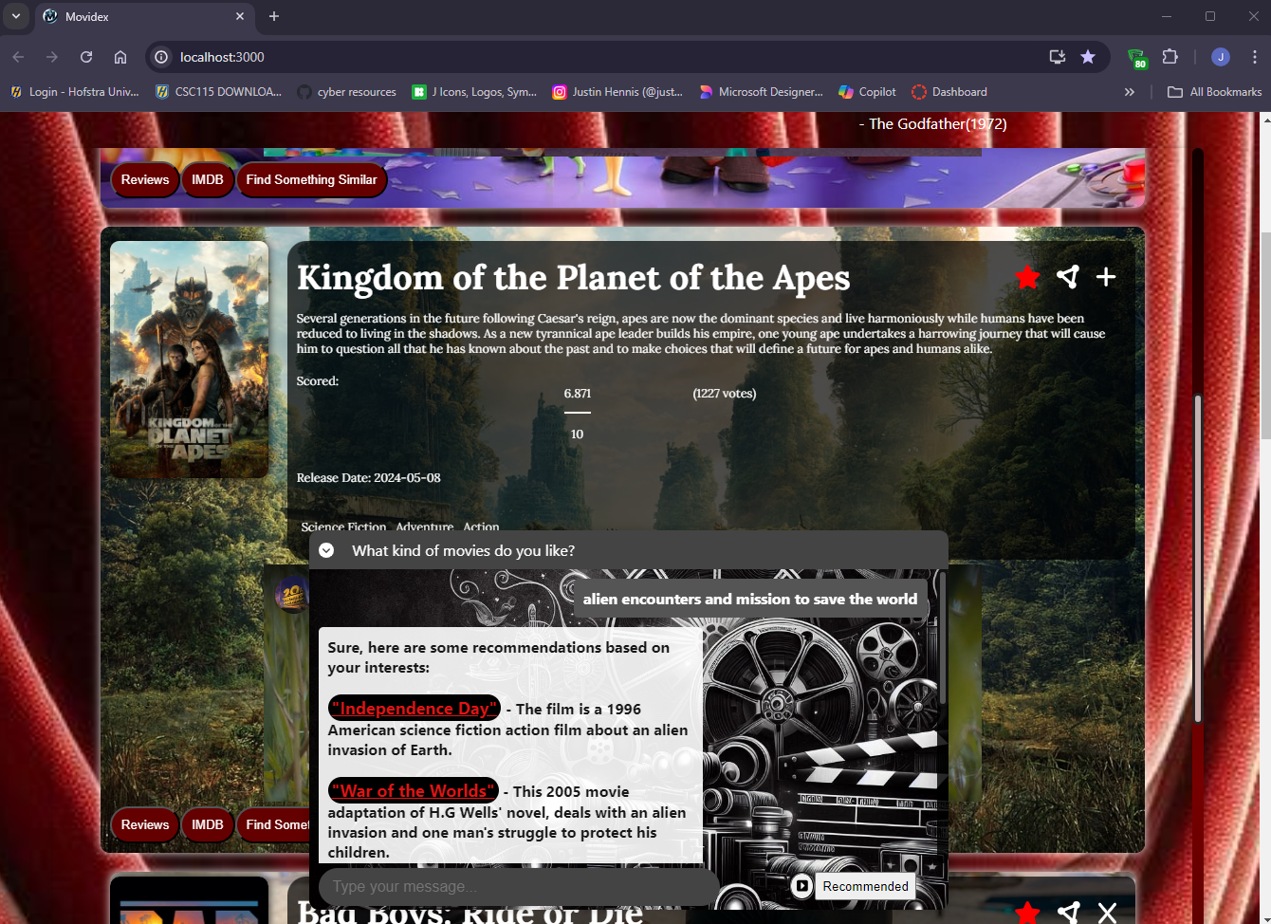Find Something Similar to top movie
Viewport: 1271px width, 924px height.
pyautogui.click(x=311, y=179)
